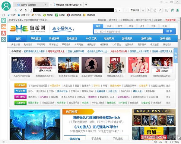Stop page loading with the X button
Screen dimensions: 181x144
pyautogui.click(x=21, y=10)
